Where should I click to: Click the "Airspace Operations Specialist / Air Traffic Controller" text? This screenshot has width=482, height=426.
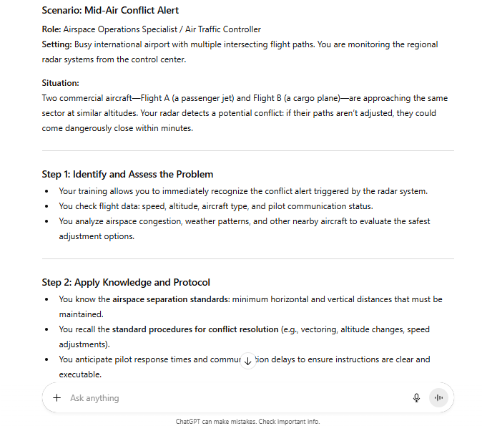point(162,29)
